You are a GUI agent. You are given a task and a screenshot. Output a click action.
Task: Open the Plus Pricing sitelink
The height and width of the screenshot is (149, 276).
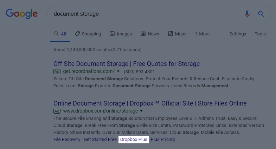tap(163, 139)
